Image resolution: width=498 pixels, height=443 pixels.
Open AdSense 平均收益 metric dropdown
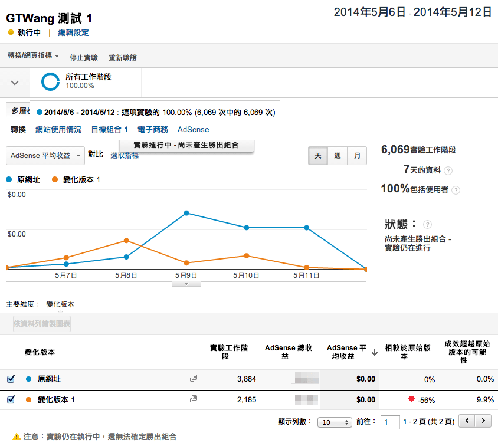[45, 156]
